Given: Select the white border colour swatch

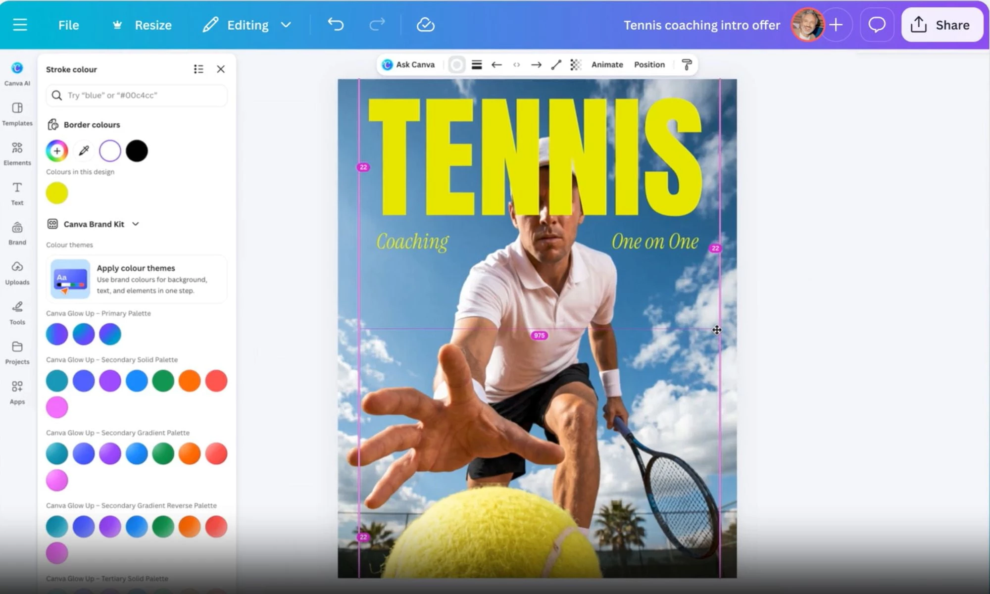Looking at the screenshot, I should (x=110, y=150).
